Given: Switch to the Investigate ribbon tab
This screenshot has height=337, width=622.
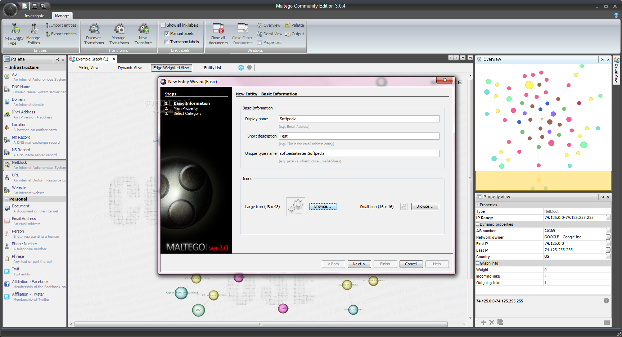Looking at the screenshot, I should click(x=35, y=16).
